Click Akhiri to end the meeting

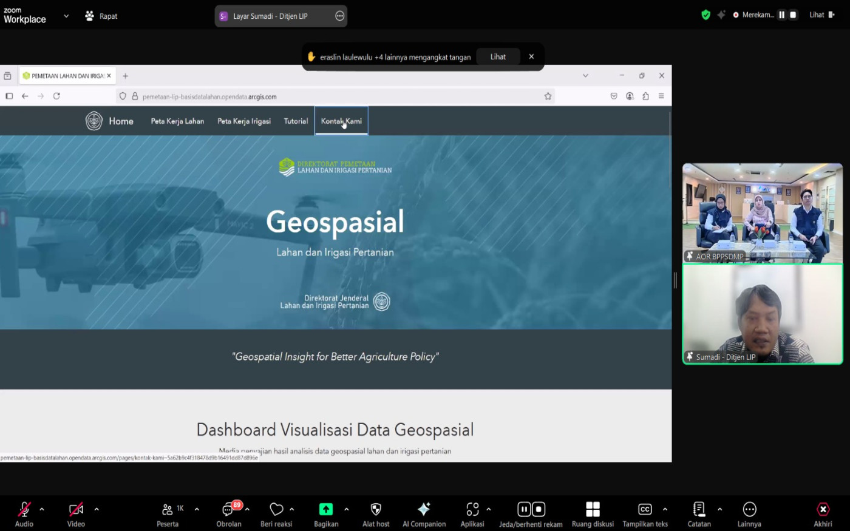(823, 514)
